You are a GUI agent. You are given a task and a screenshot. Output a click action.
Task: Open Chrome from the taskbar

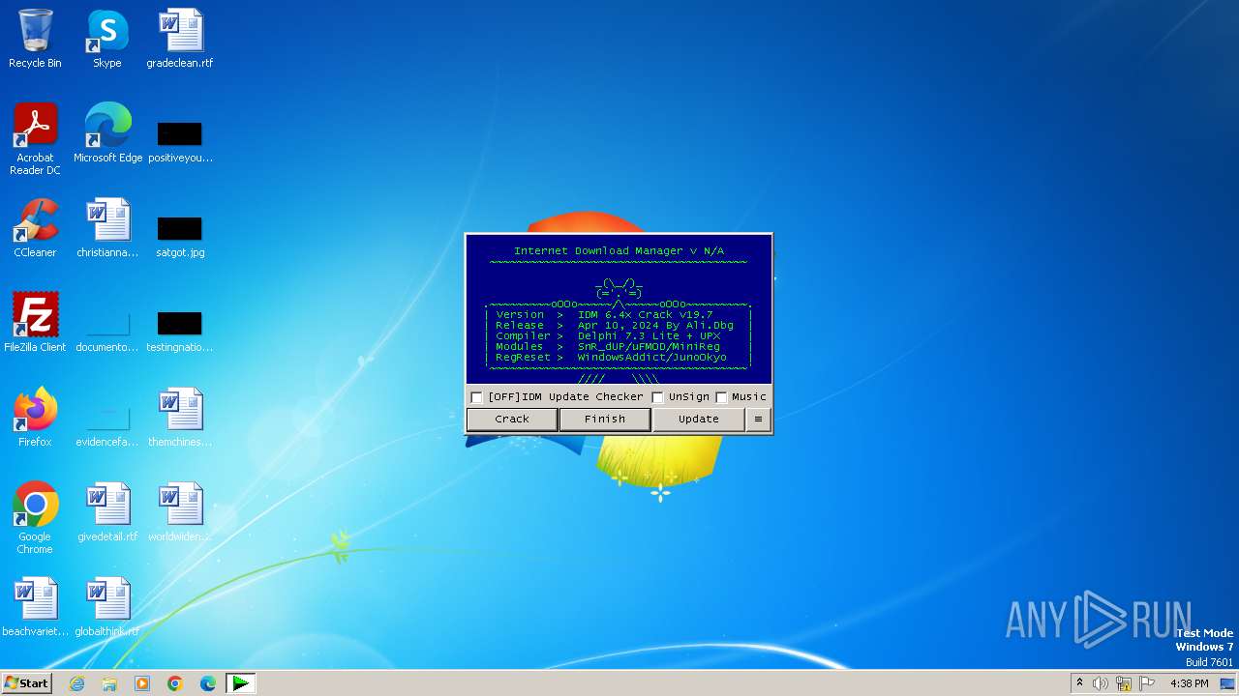click(175, 683)
